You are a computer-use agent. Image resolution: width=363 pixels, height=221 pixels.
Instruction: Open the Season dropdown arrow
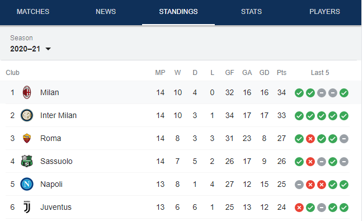(48, 49)
